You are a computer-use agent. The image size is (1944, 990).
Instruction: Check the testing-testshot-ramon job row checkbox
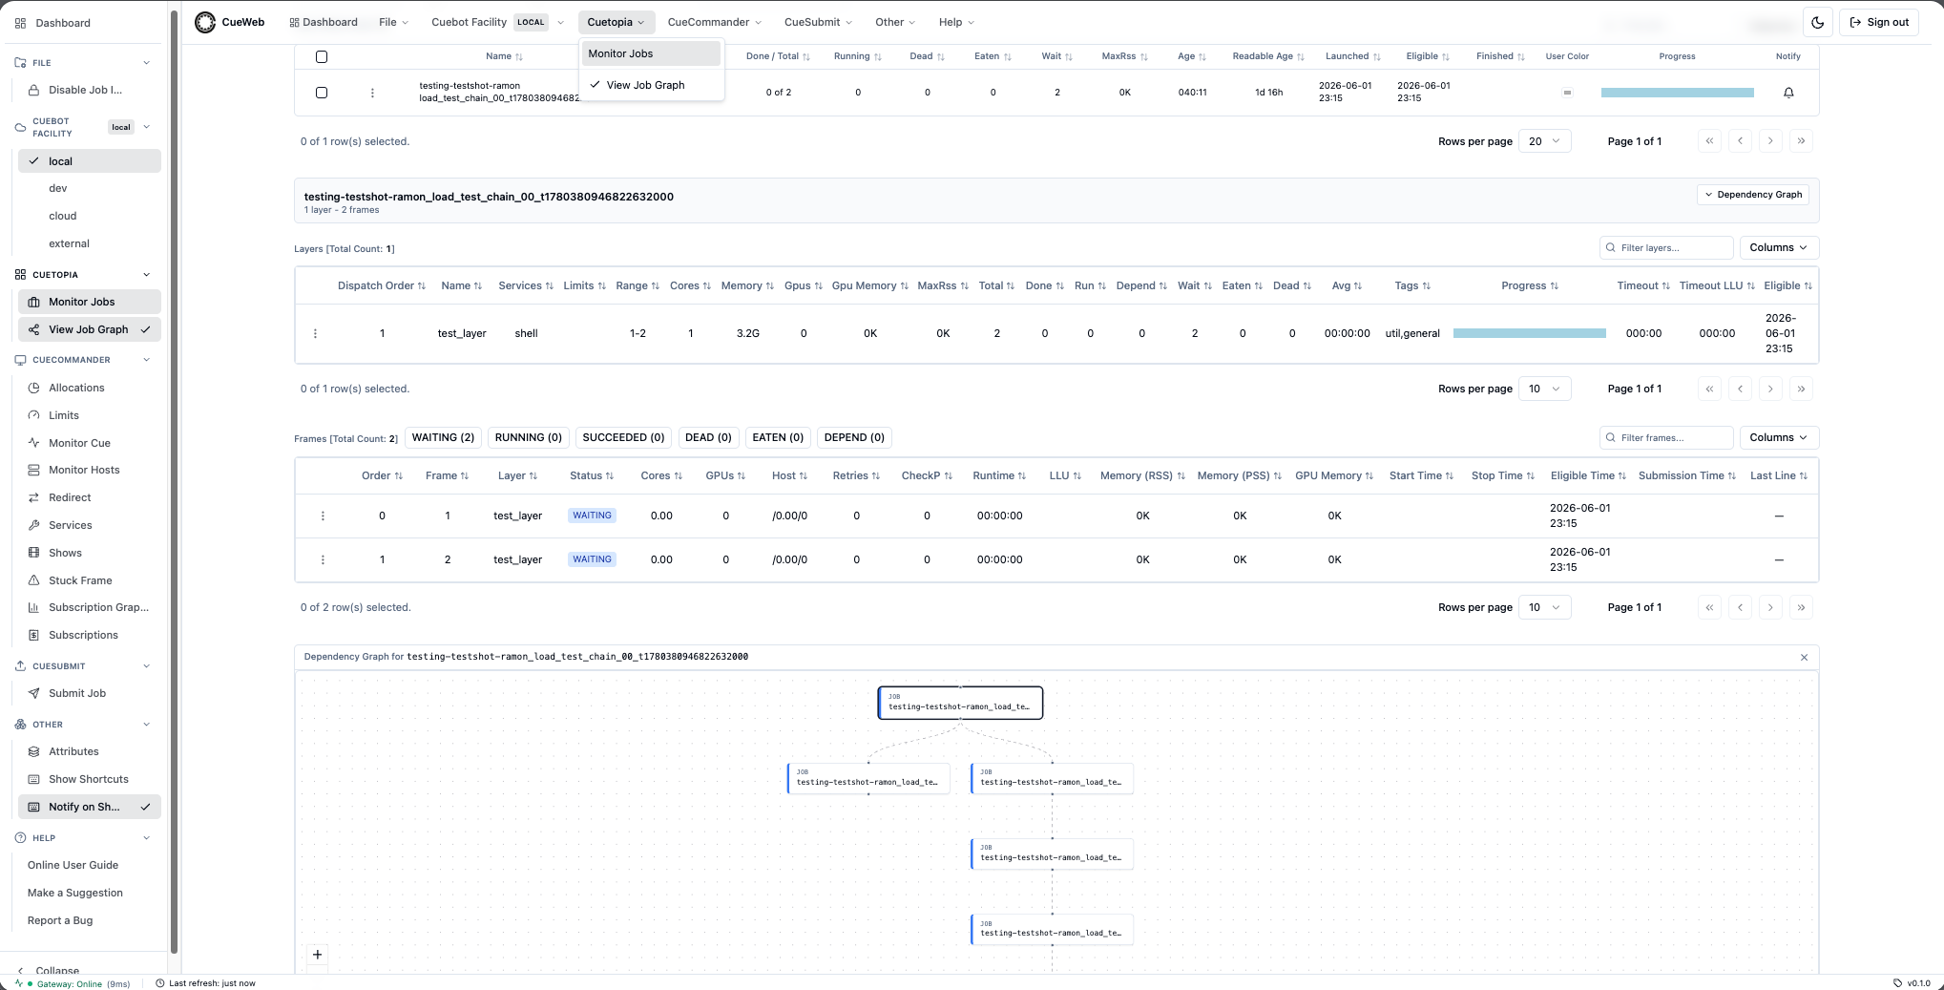tap(322, 93)
